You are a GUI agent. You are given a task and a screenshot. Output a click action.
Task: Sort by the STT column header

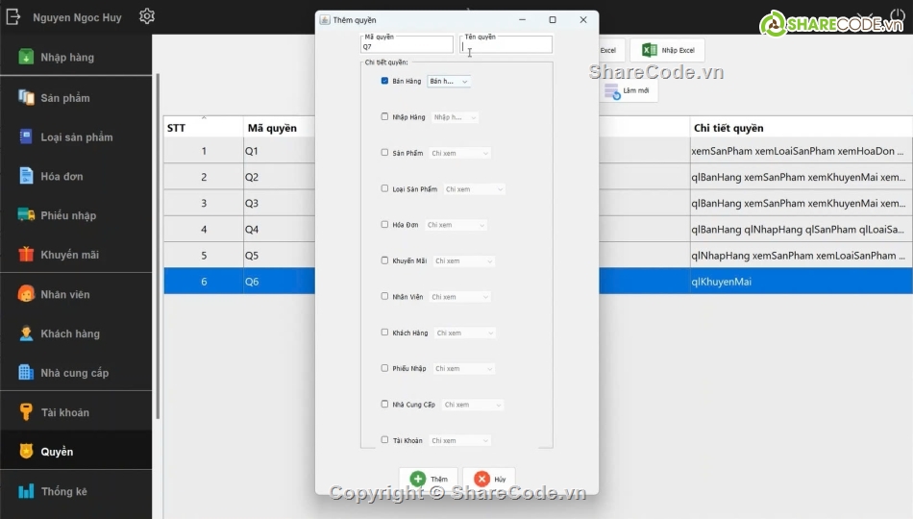point(203,128)
